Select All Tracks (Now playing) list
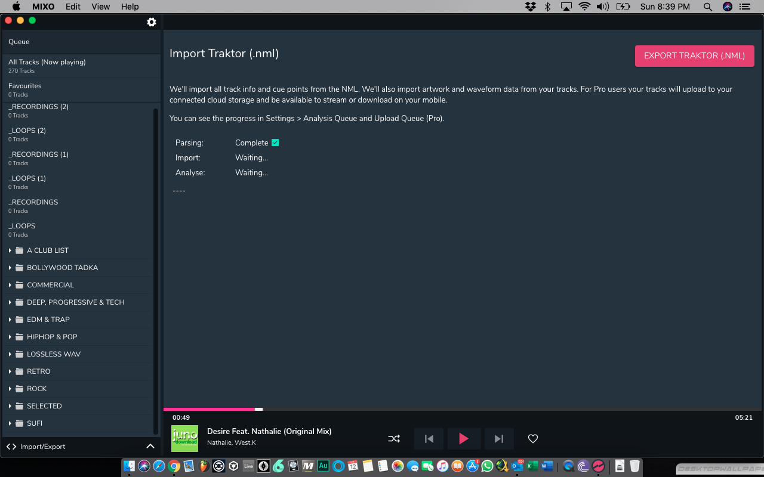The image size is (764, 477). [47, 66]
